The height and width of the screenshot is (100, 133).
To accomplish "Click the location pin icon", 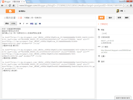I will (x=99, y=56).
